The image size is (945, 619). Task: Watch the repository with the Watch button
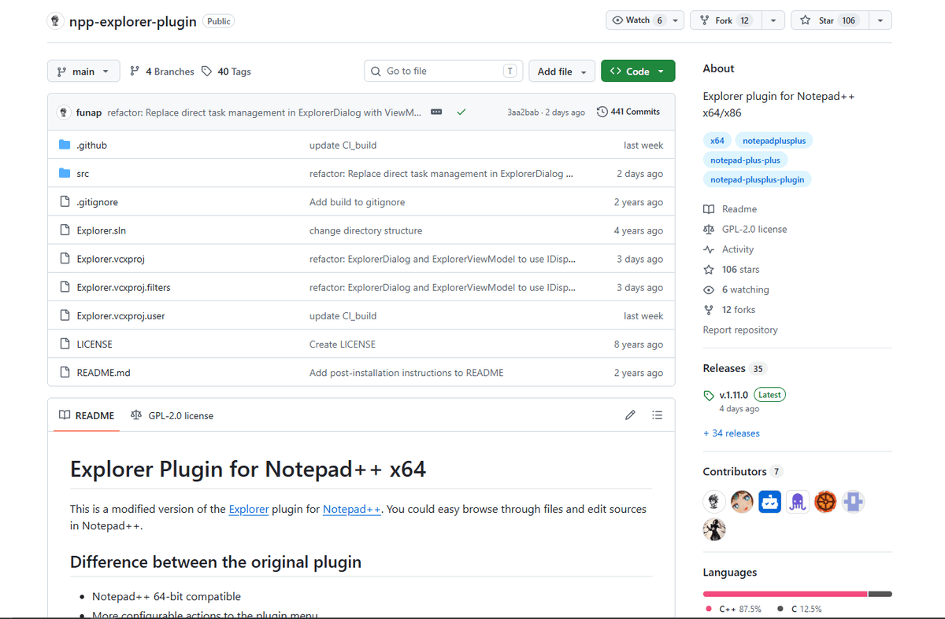pos(637,20)
